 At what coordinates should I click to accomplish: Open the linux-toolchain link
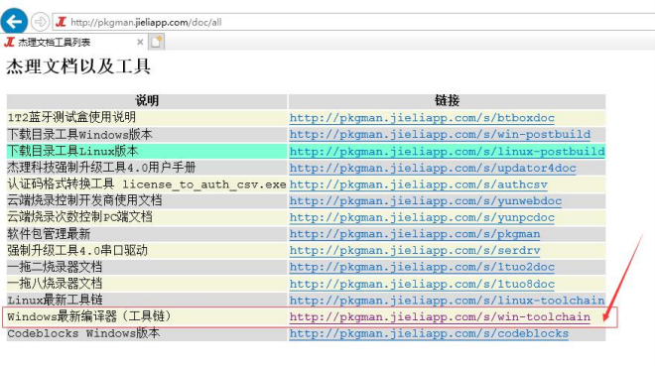(447, 301)
